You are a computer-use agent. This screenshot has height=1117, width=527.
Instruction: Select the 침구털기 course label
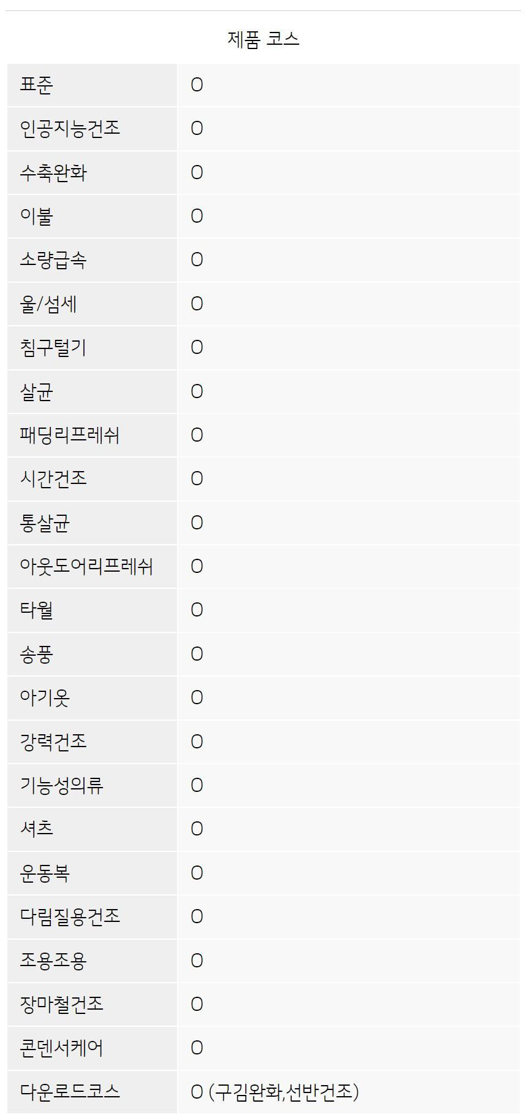coord(53,347)
